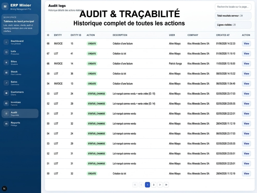Click the CREATE badge in row 68
The image size is (257, 193).
(x=92, y=43)
